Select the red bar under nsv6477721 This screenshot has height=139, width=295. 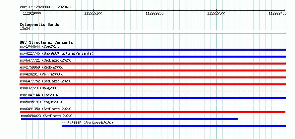[152, 64]
